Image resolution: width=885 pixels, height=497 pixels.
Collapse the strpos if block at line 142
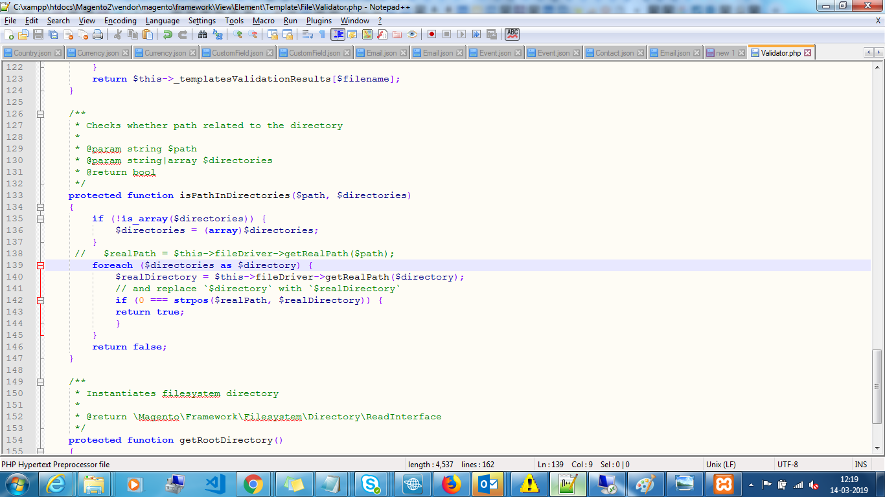(x=40, y=300)
